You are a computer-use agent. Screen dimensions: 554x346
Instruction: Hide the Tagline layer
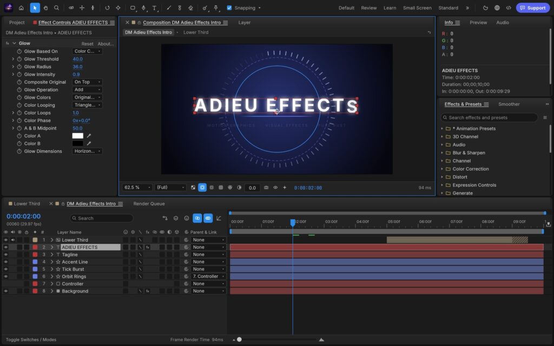[5, 255]
